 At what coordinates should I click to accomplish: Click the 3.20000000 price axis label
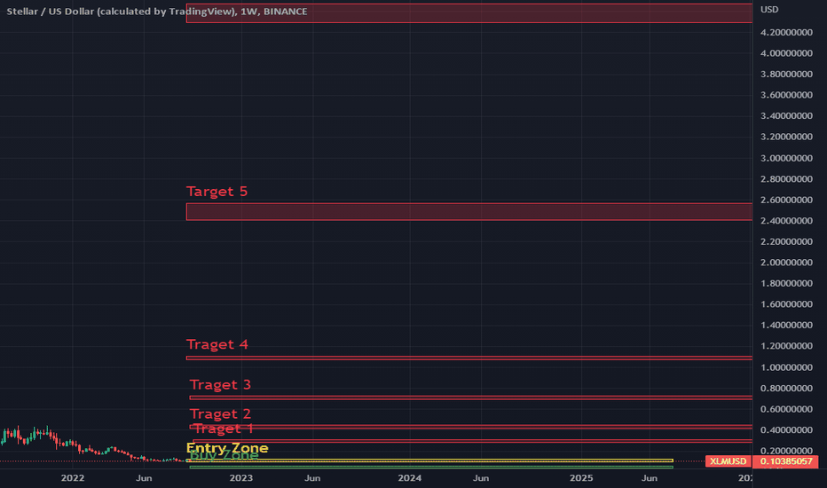coord(786,137)
